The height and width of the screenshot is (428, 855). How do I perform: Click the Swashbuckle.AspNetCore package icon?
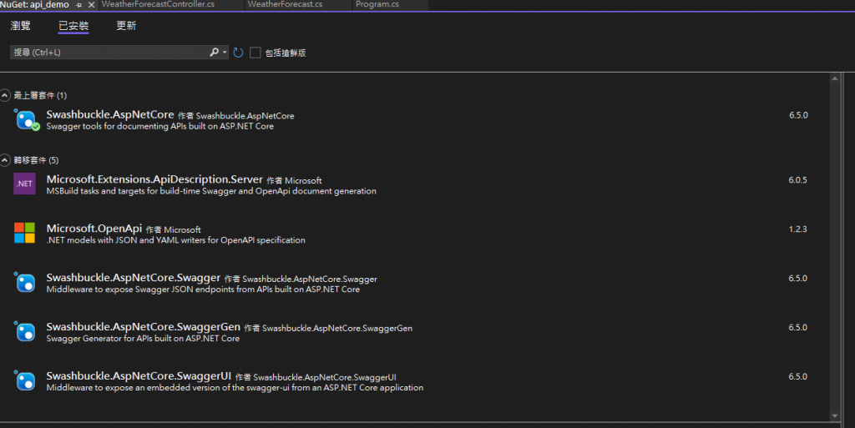tap(26, 120)
